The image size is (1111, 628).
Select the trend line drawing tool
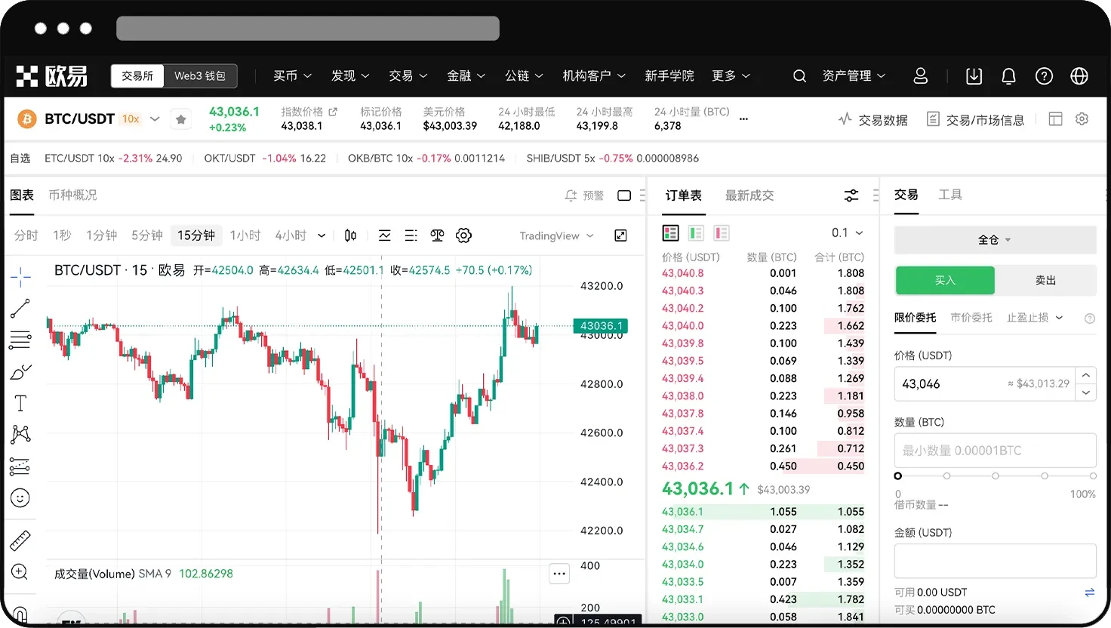[x=20, y=308]
